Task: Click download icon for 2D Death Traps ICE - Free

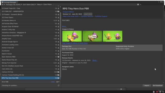Action: (x=59, y=8)
